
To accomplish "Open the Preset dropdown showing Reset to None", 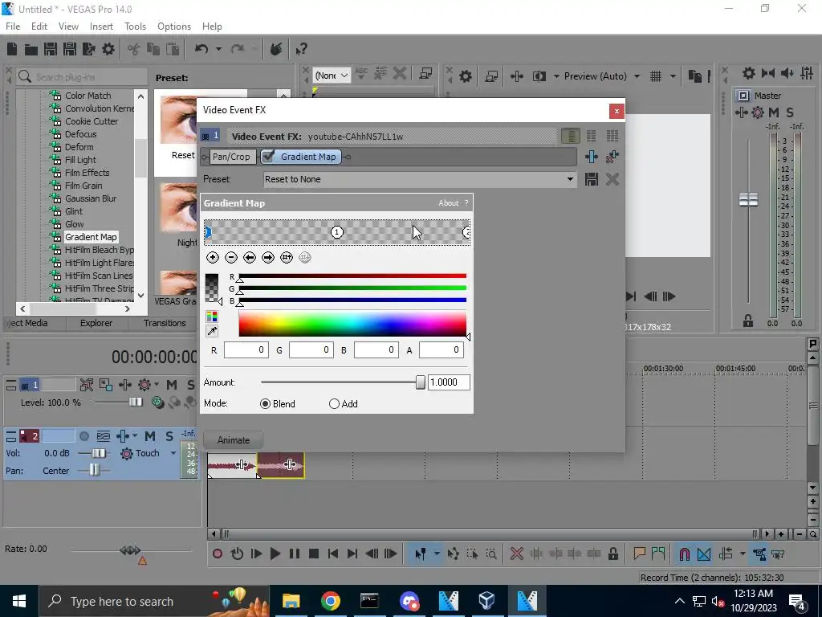I will coord(419,179).
